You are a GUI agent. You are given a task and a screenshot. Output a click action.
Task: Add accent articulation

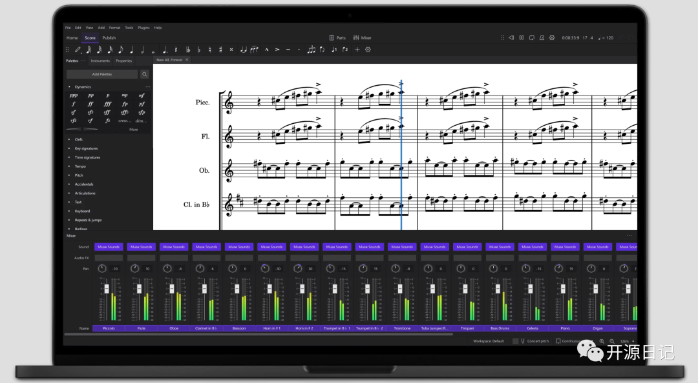point(277,50)
